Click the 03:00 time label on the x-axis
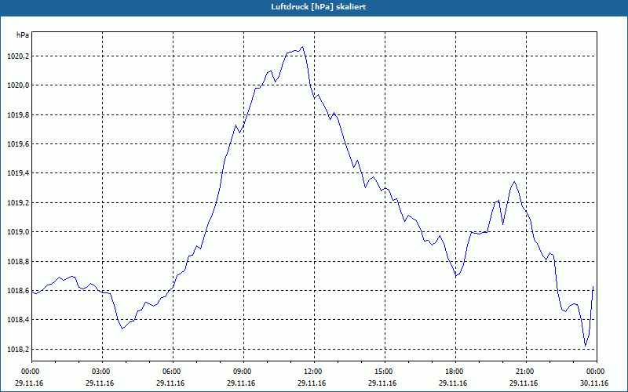Screen dimensions: 628x392 103,372
